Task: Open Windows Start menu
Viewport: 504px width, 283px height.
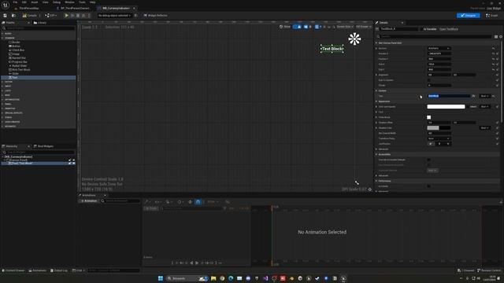Action: (161, 278)
